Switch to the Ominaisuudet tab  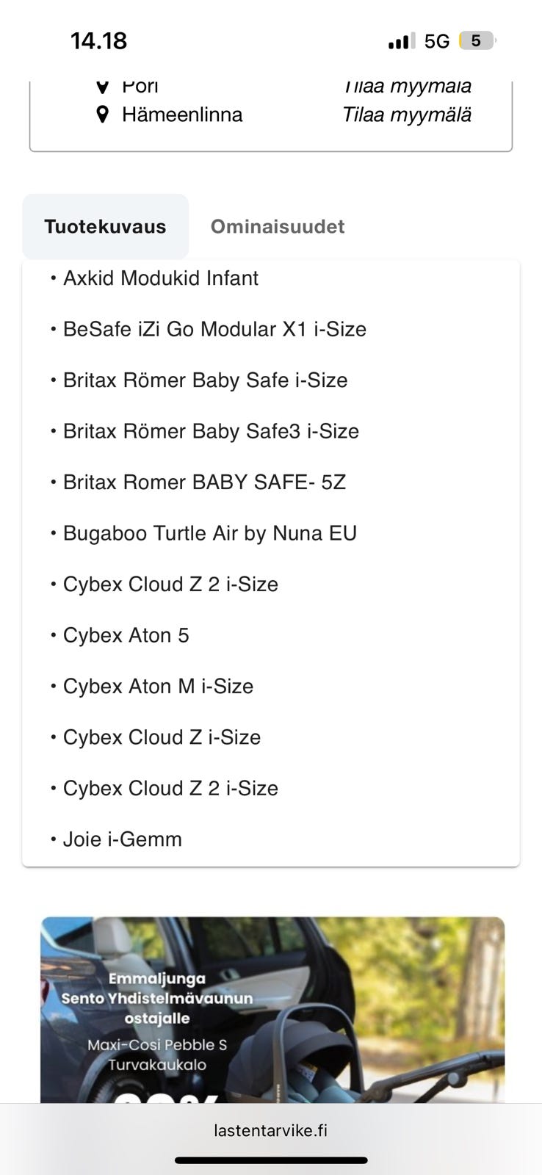[x=278, y=226]
